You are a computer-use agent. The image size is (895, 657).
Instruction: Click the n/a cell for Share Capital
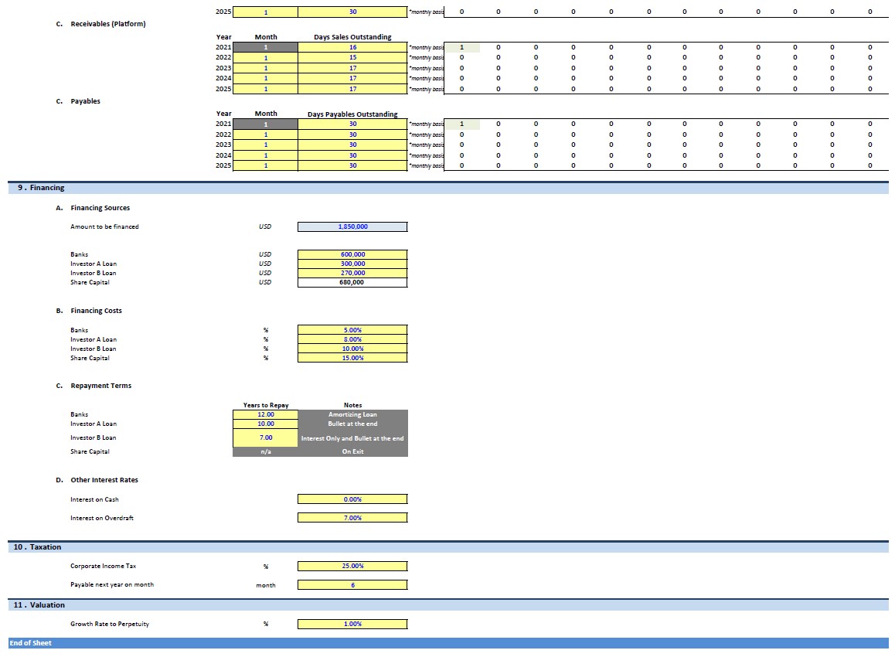(x=265, y=451)
